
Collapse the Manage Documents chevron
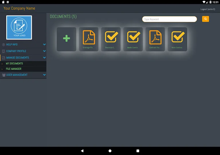(44, 57)
